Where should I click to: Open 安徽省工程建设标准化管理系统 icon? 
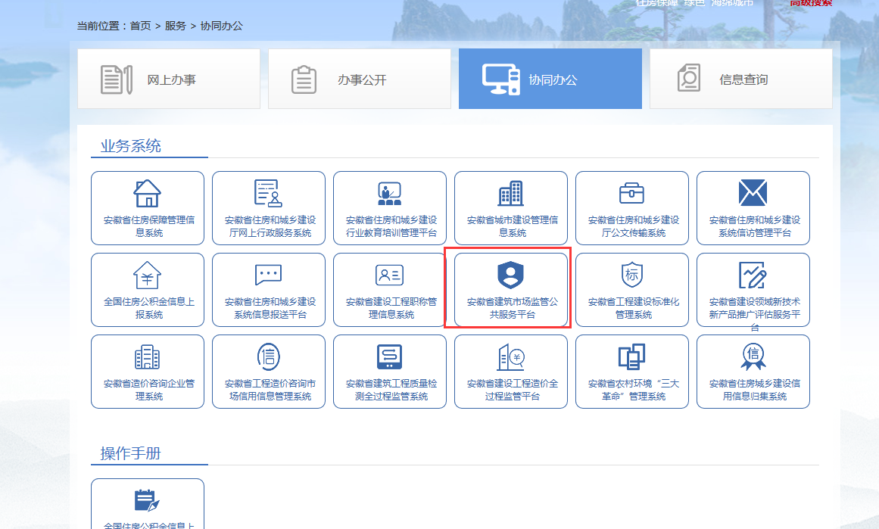point(631,275)
